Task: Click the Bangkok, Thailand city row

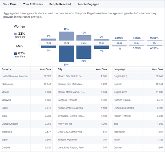Action: click(82, 100)
